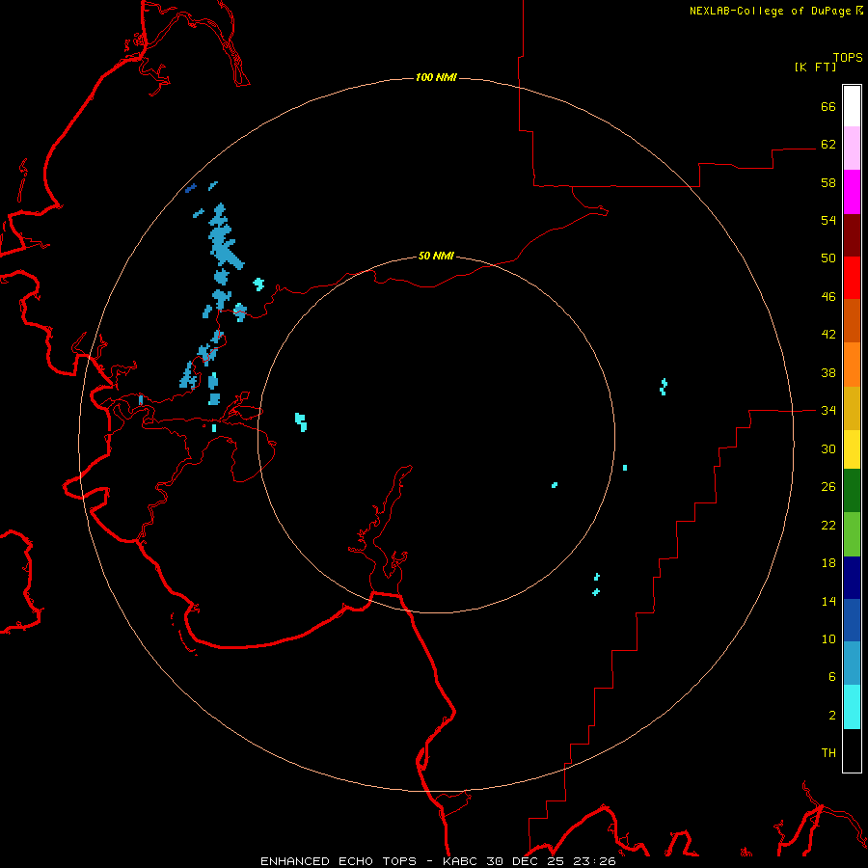Click the legend value "10"

coord(828,638)
